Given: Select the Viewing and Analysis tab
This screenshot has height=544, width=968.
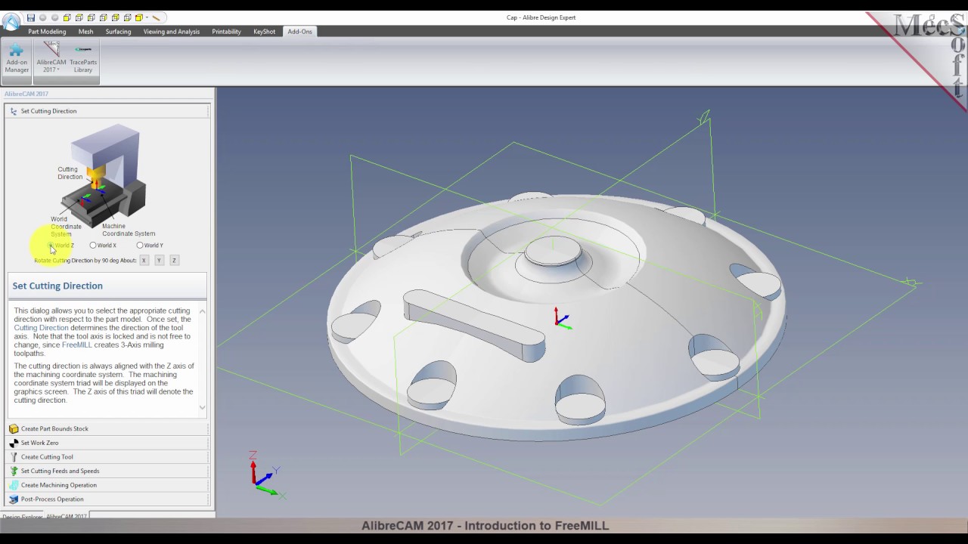Looking at the screenshot, I should (172, 32).
